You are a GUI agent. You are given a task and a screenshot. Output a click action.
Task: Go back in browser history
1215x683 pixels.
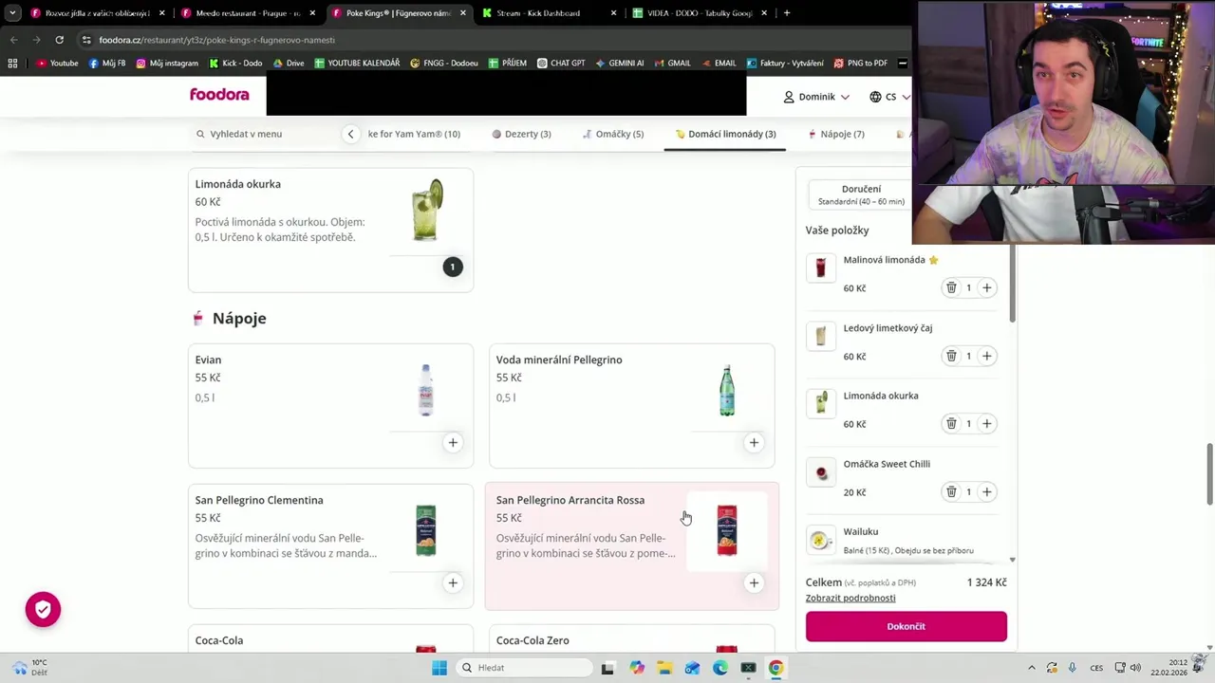tap(13, 40)
